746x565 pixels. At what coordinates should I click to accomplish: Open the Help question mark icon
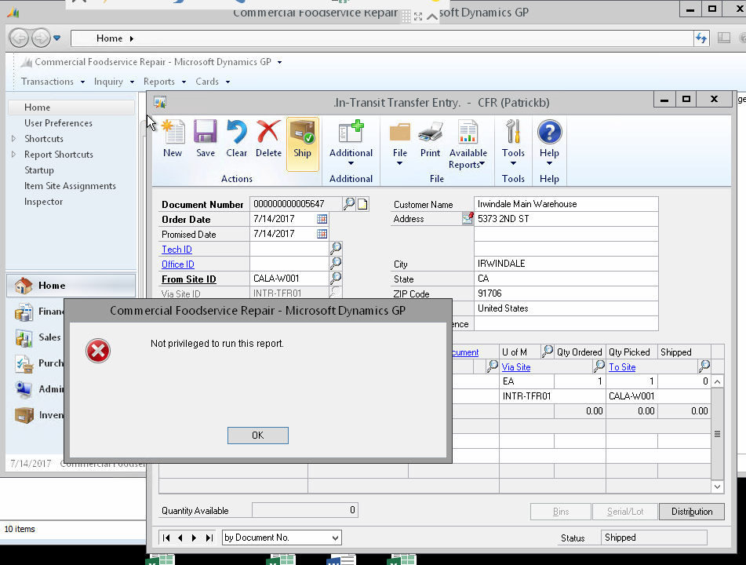point(549,142)
